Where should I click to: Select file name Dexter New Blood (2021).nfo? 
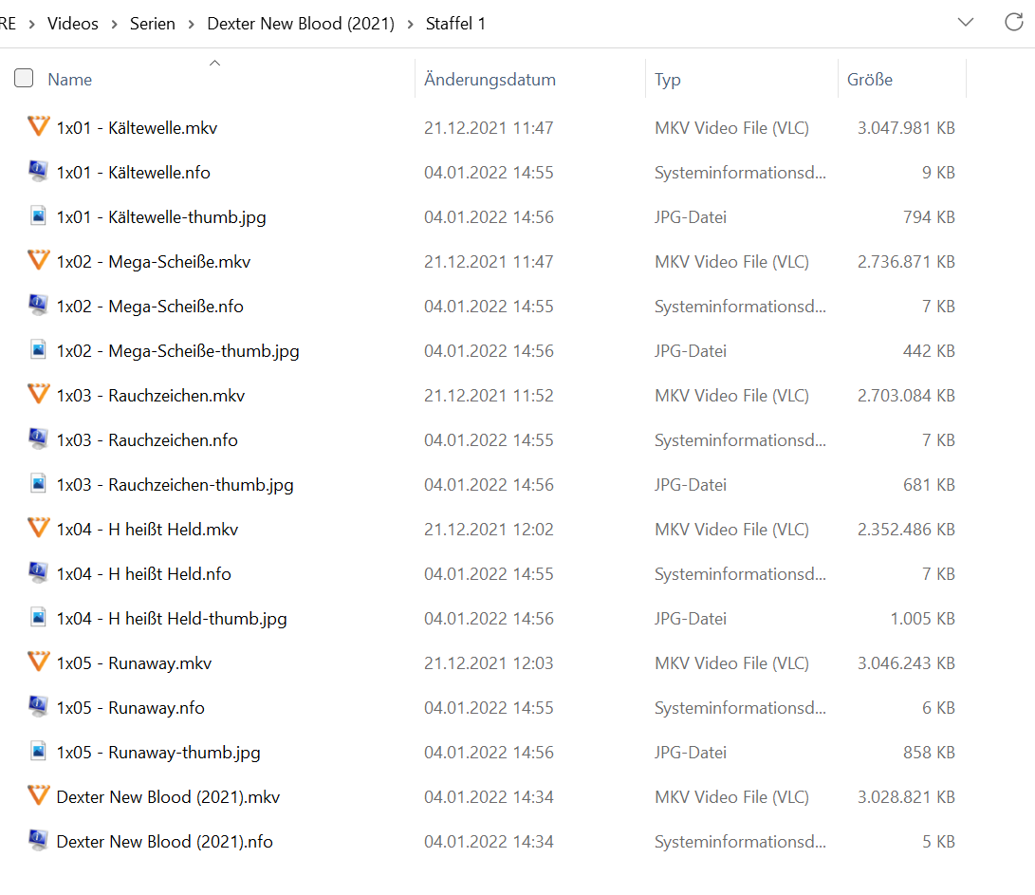(164, 842)
